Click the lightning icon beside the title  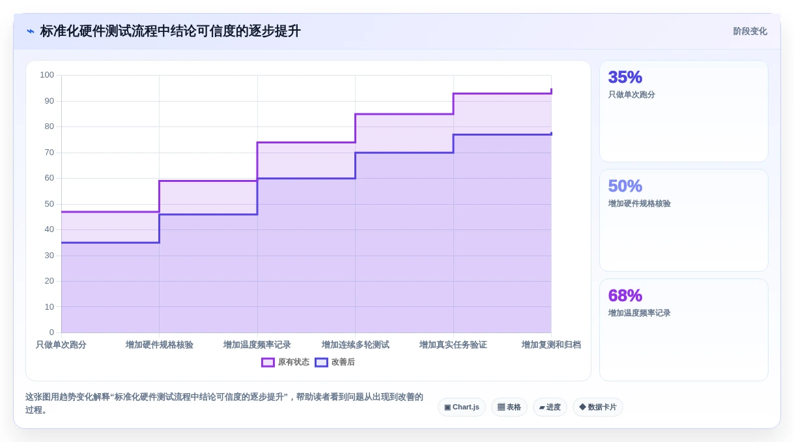(x=30, y=31)
